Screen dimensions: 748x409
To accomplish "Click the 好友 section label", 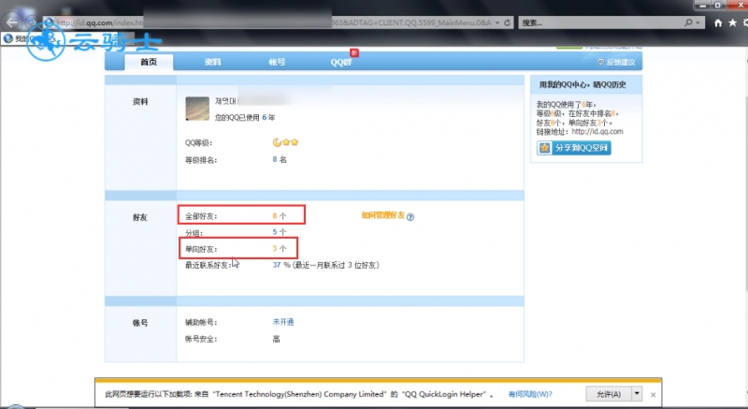I will (x=140, y=217).
